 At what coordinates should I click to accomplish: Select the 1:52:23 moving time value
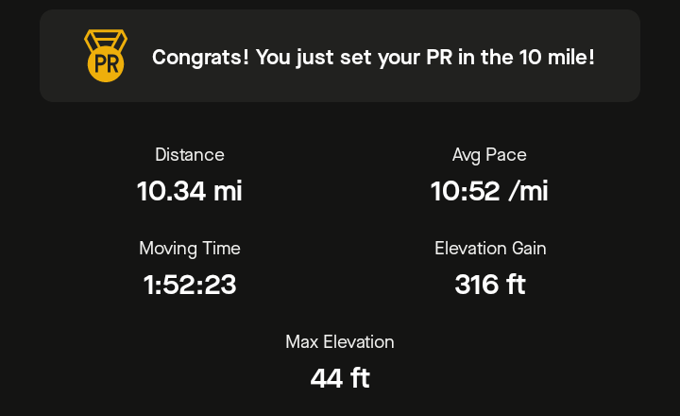pos(190,285)
